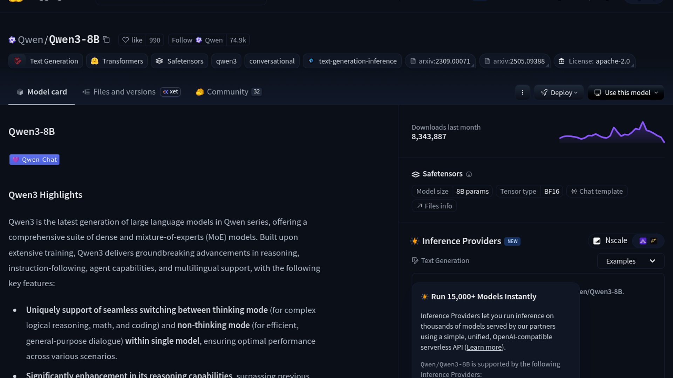Image resolution: width=673 pixels, height=378 pixels.
Task: Click the Qwen Chat badge
Action: click(x=34, y=160)
